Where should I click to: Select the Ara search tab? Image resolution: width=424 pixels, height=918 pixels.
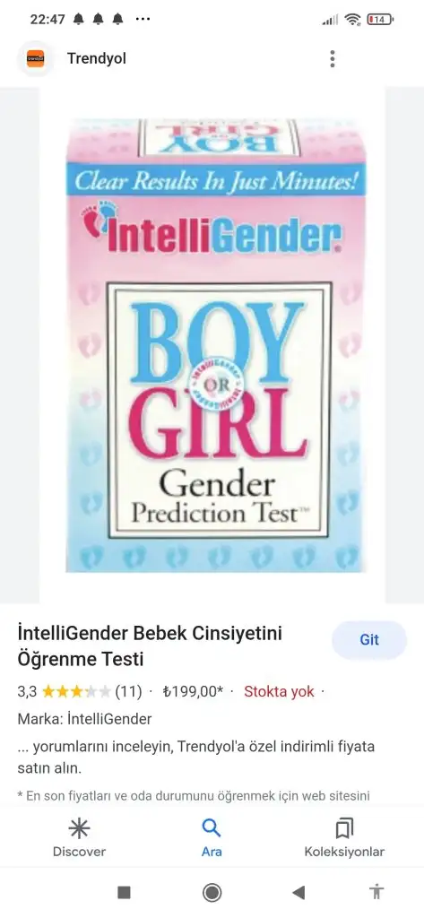point(212,838)
